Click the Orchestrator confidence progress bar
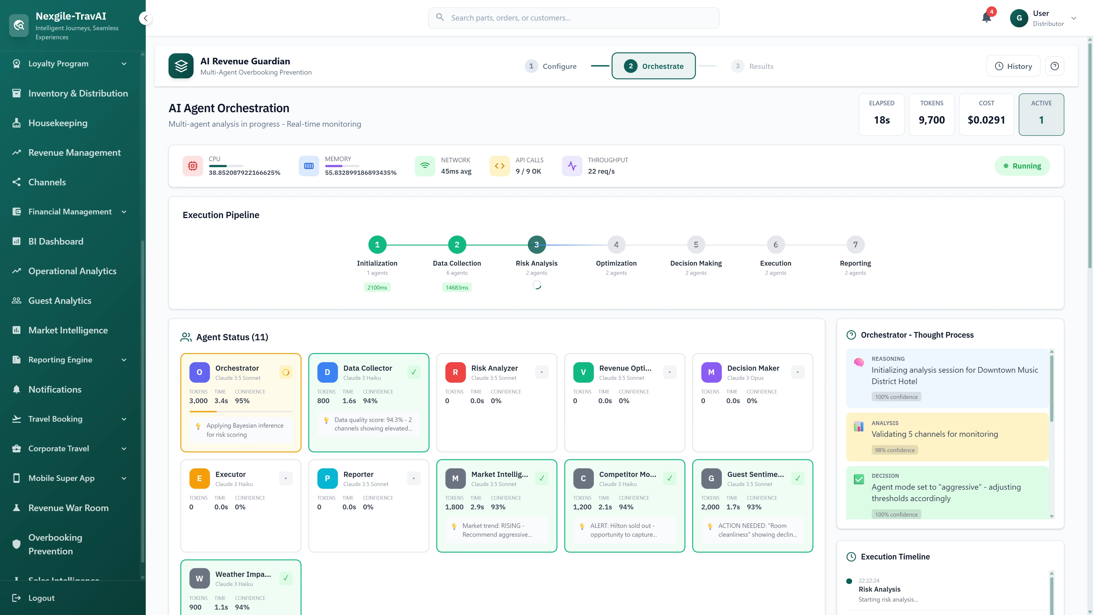Screen dimensions: 1093x615 click(x=241, y=411)
